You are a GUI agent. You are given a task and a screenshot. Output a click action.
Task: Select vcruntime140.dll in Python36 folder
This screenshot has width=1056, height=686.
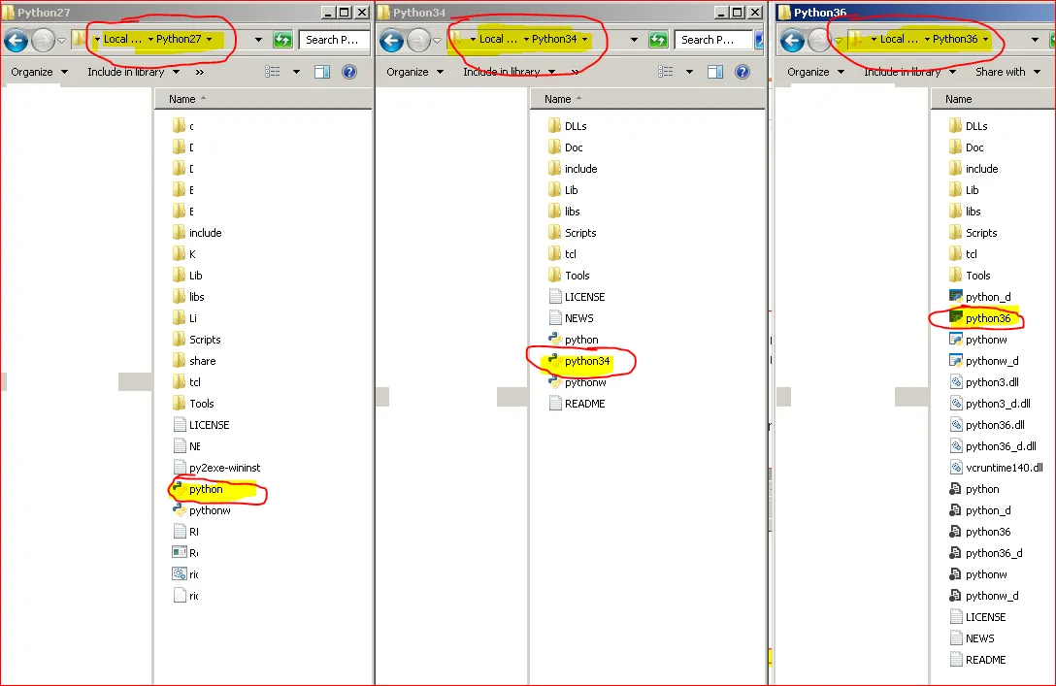[996, 468]
